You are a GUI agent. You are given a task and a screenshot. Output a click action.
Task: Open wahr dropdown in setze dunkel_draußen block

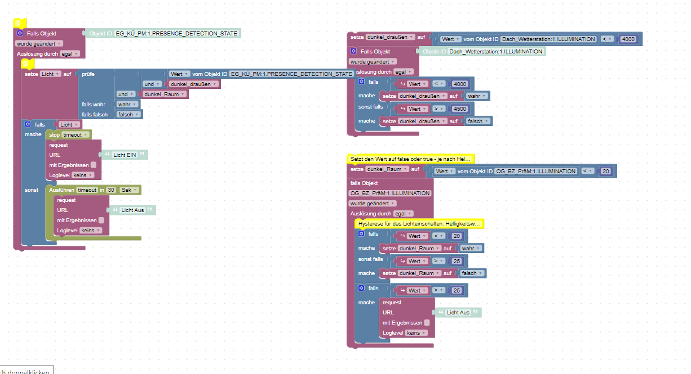477,96
